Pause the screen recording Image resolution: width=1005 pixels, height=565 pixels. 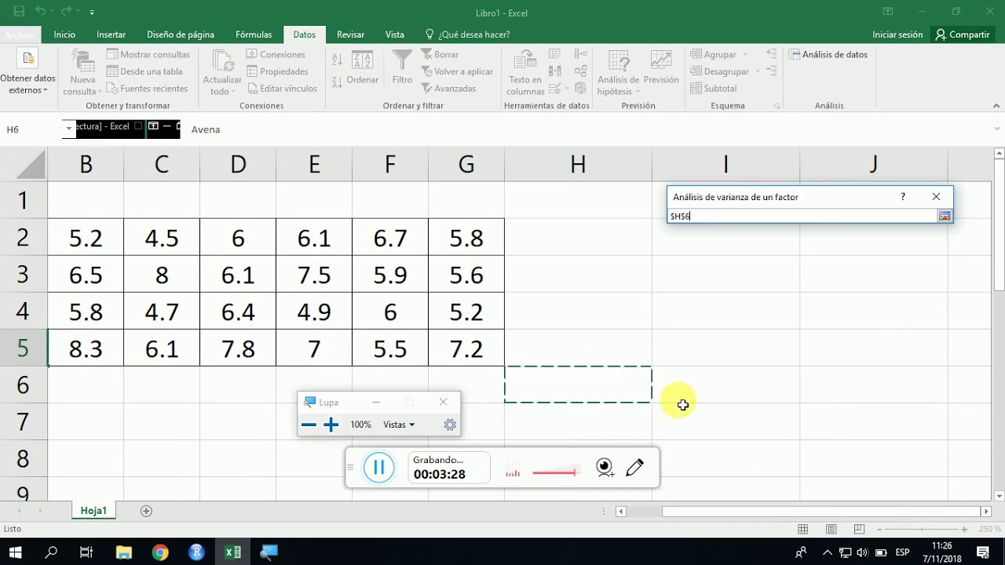pos(378,468)
